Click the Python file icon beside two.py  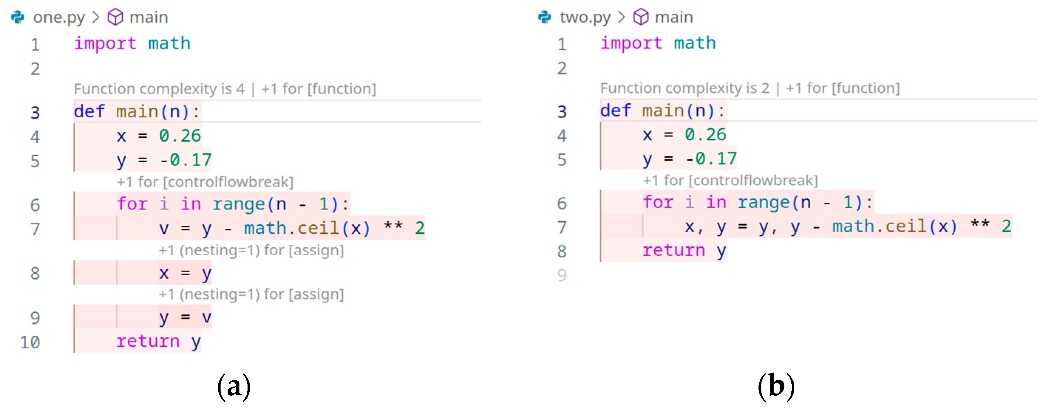pyautogui.click(x=544, y=17)
